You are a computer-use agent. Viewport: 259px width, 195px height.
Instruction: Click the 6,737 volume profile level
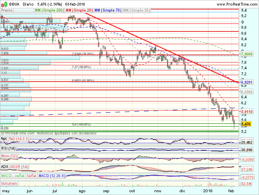pos(5,85)
